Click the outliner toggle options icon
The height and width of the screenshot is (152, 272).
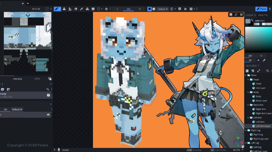247,71
